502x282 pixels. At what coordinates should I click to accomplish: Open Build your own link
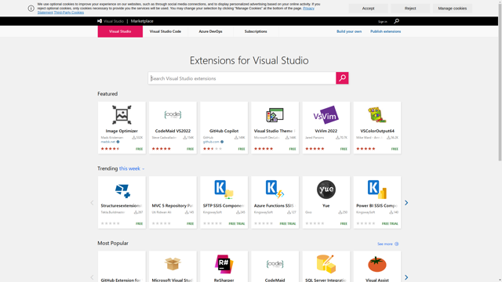[x=349, y=31]
